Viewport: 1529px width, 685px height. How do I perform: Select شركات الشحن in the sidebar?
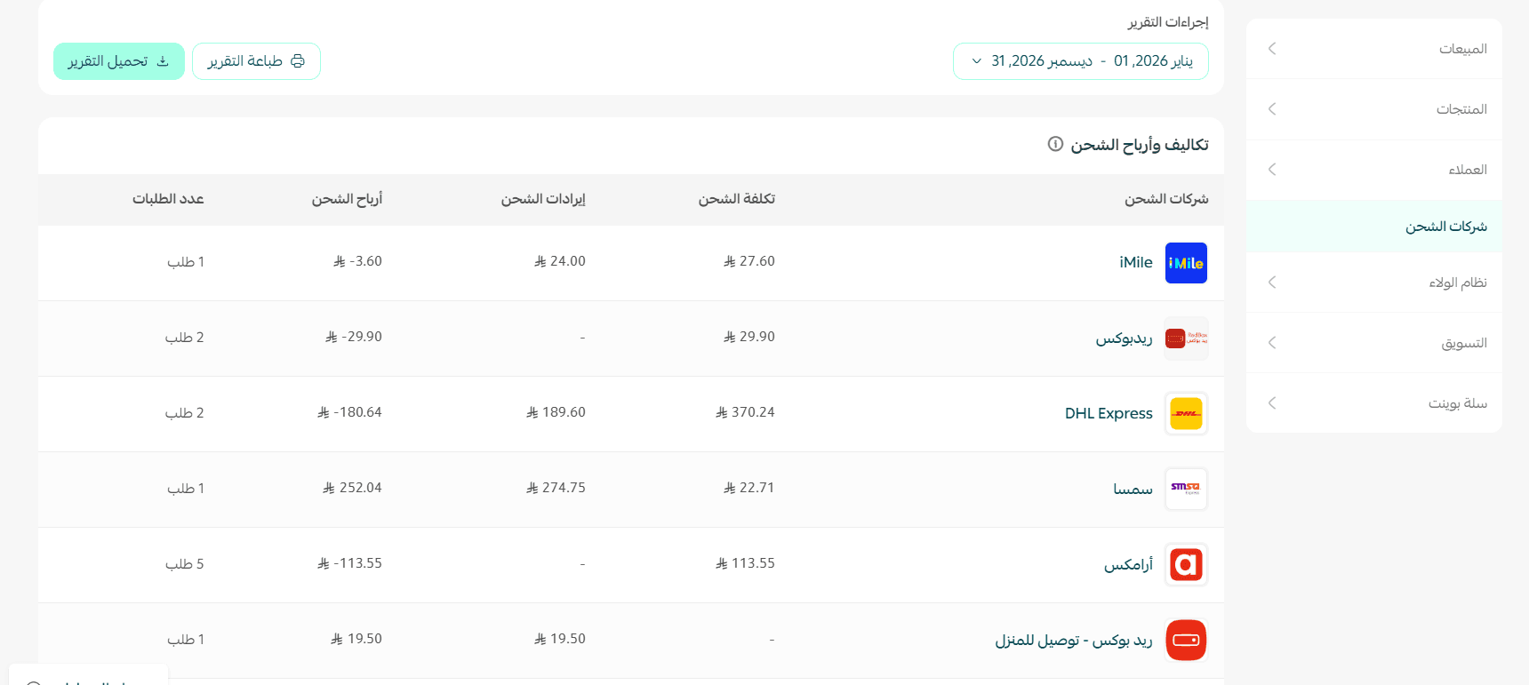[1373, 227]
